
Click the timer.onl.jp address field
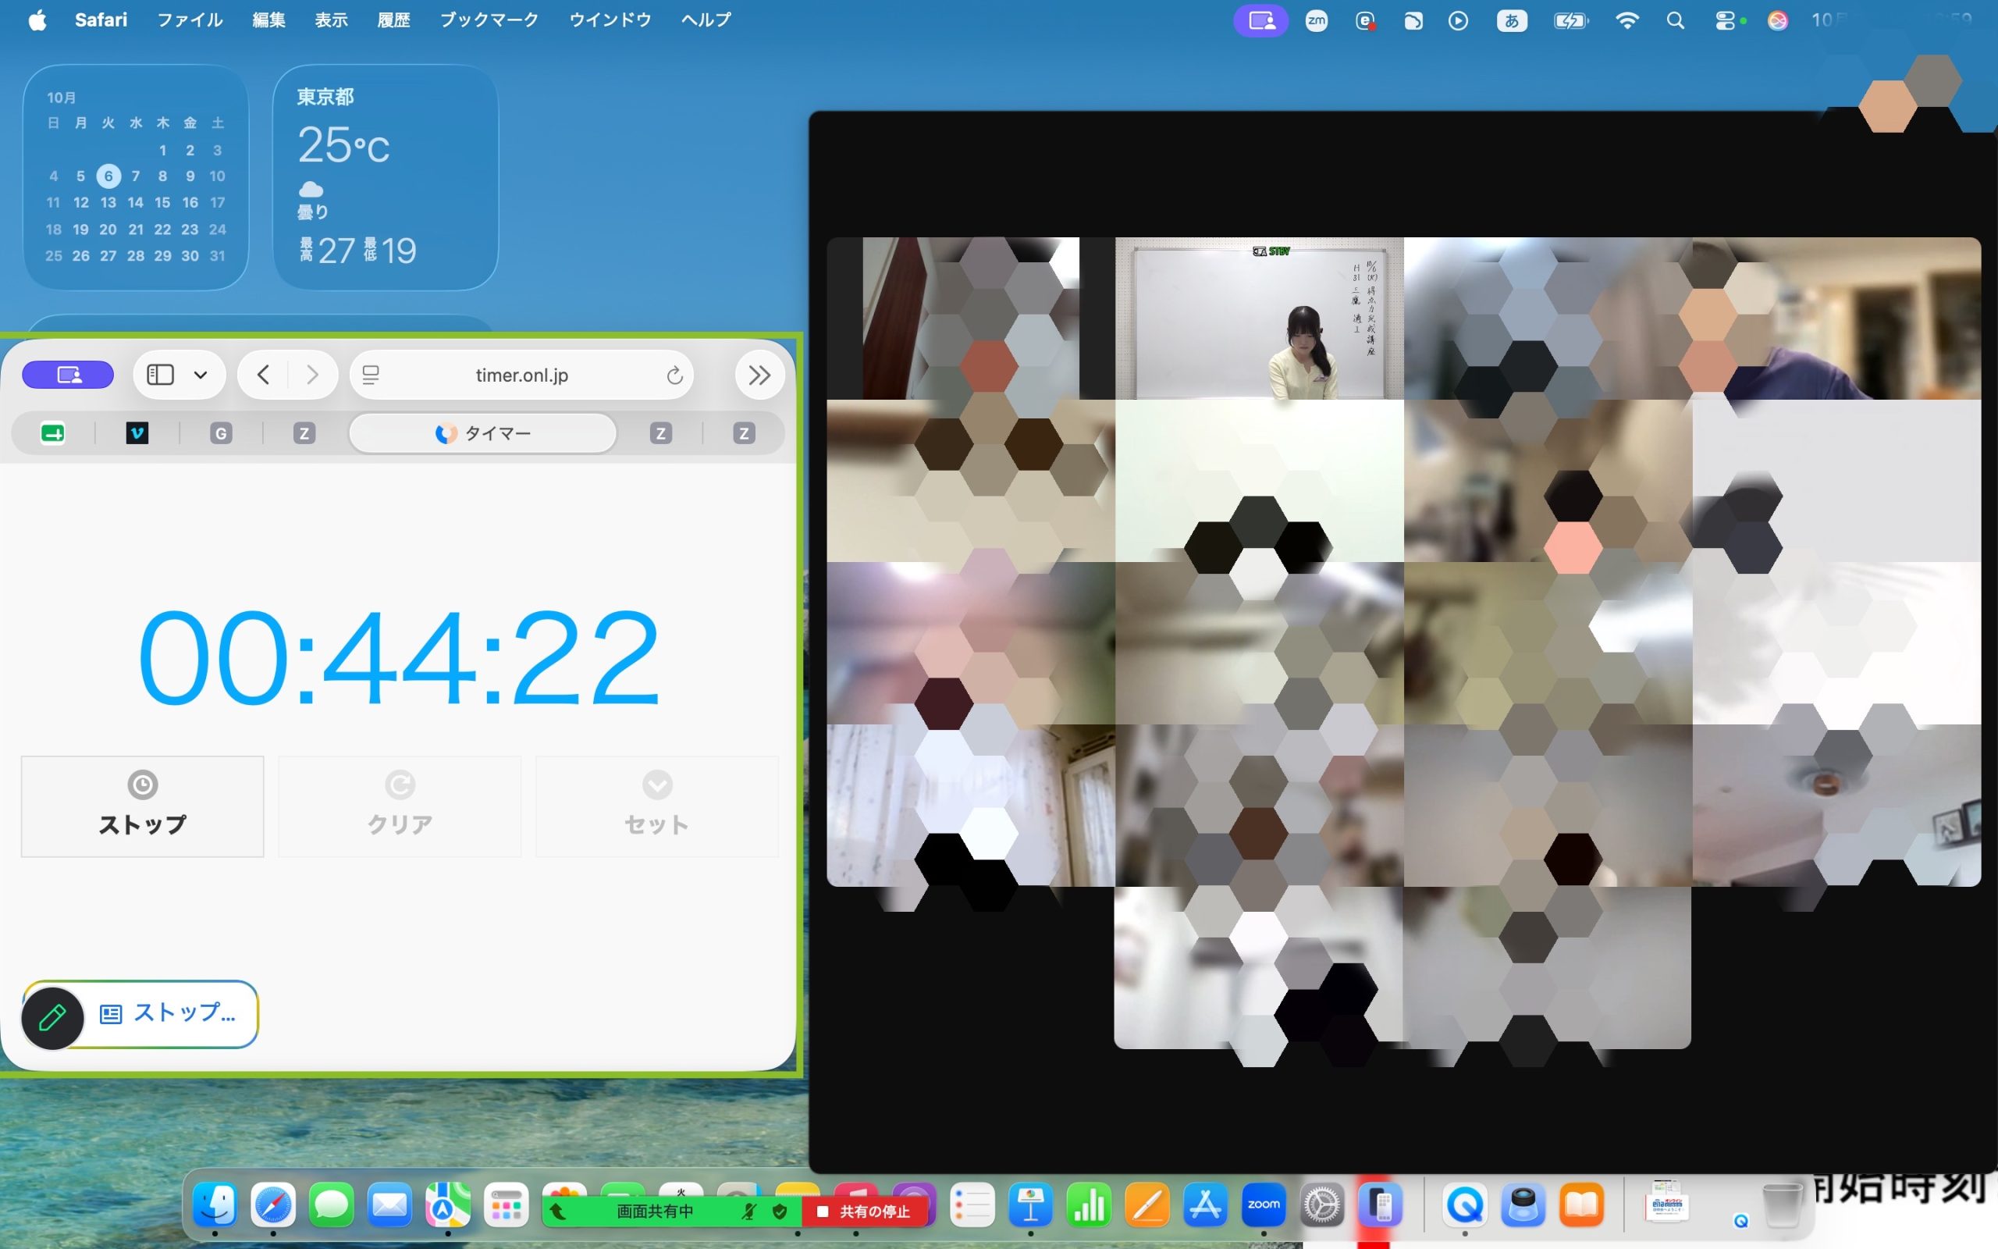coord(522,375)
